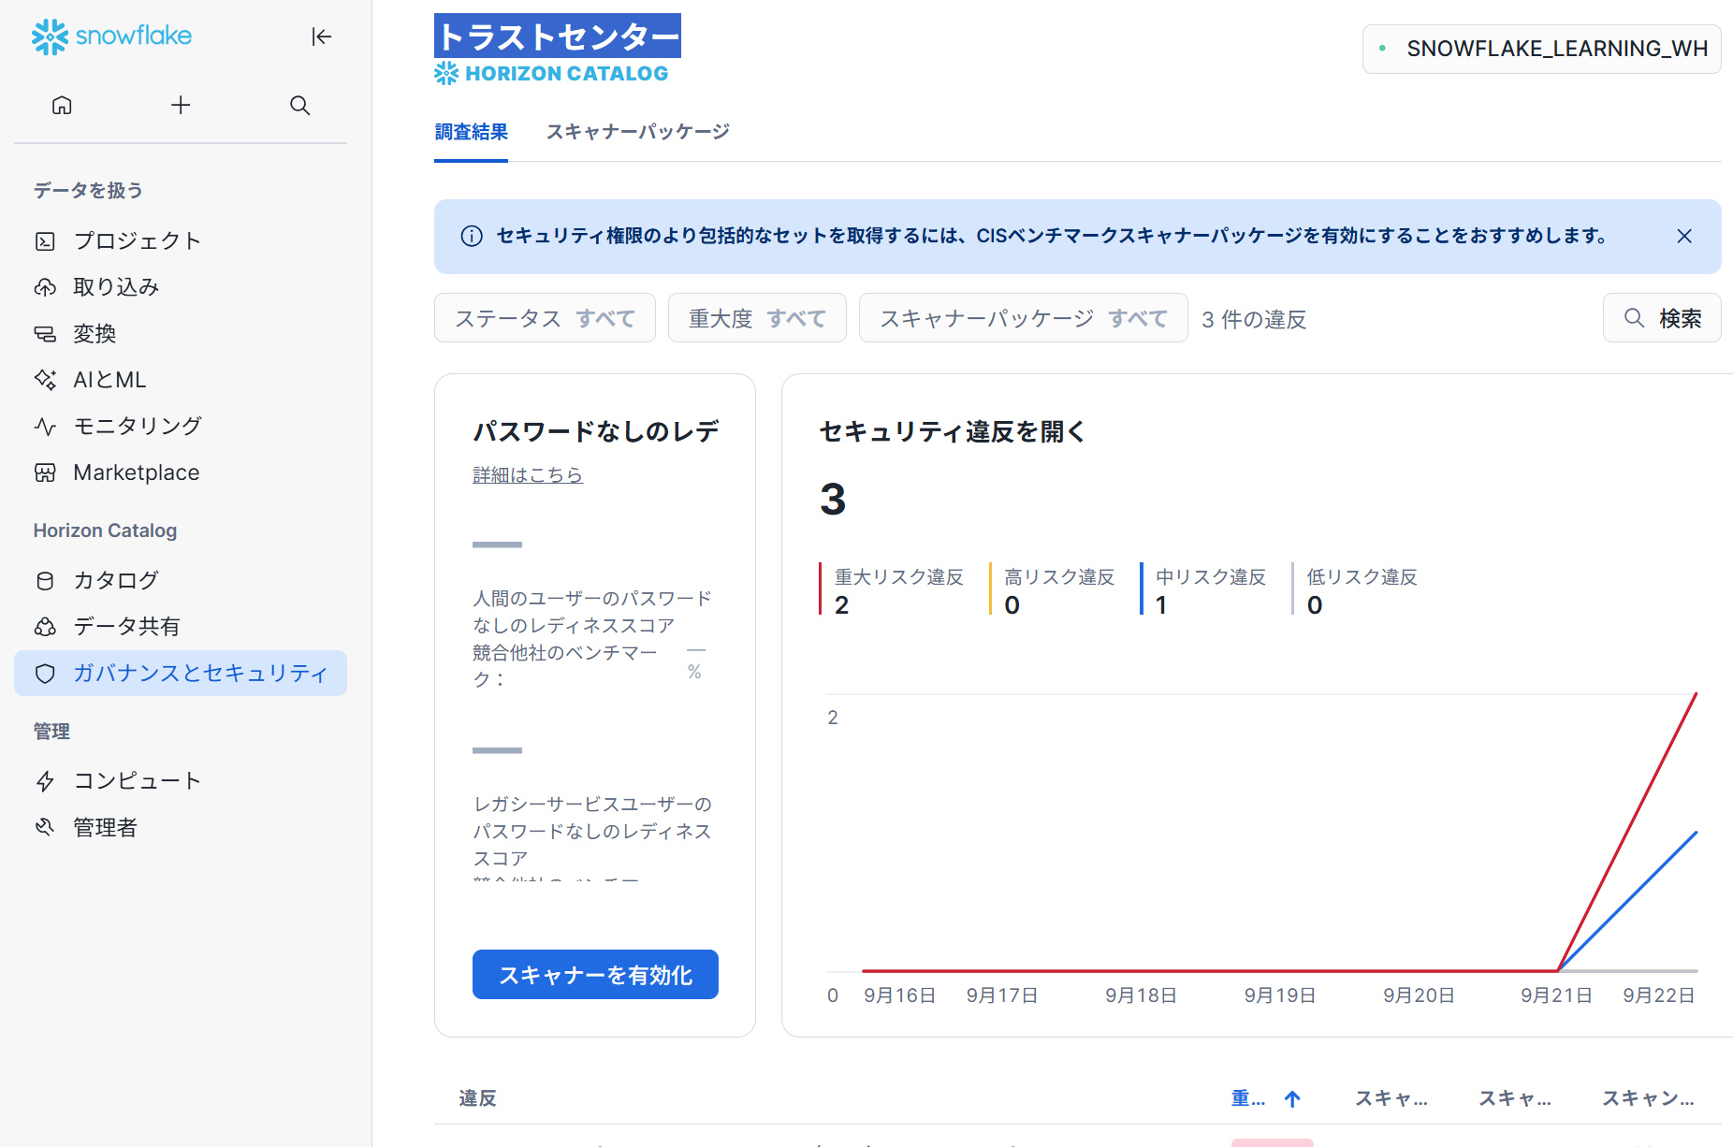
Task: Click the 違反 column header
Action: click(477, 1098)
